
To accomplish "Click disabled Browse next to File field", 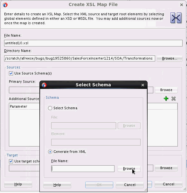I will tap(129, 125).
